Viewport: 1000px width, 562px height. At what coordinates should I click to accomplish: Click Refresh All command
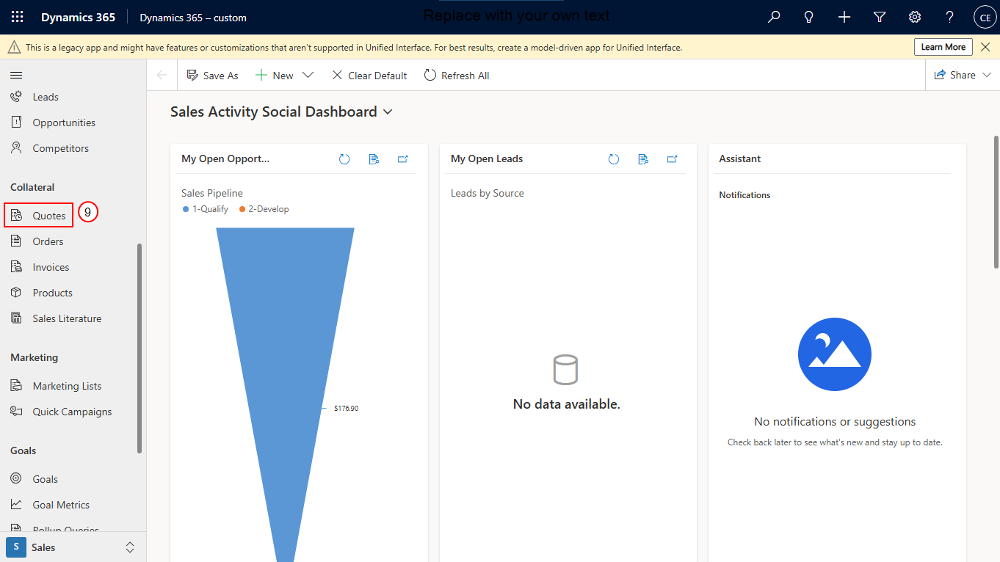[457, 75]
